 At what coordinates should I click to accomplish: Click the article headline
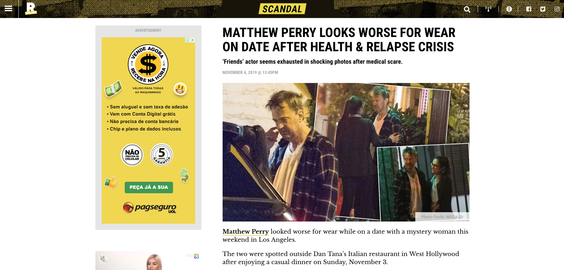(x=339, y=40)
